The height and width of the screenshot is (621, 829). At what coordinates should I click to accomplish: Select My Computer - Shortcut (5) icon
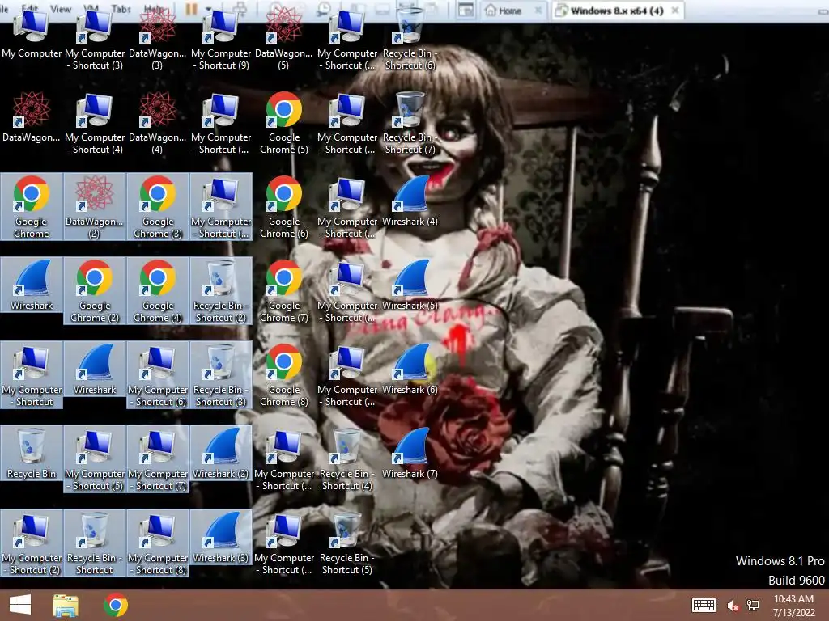tap(95, 459)
